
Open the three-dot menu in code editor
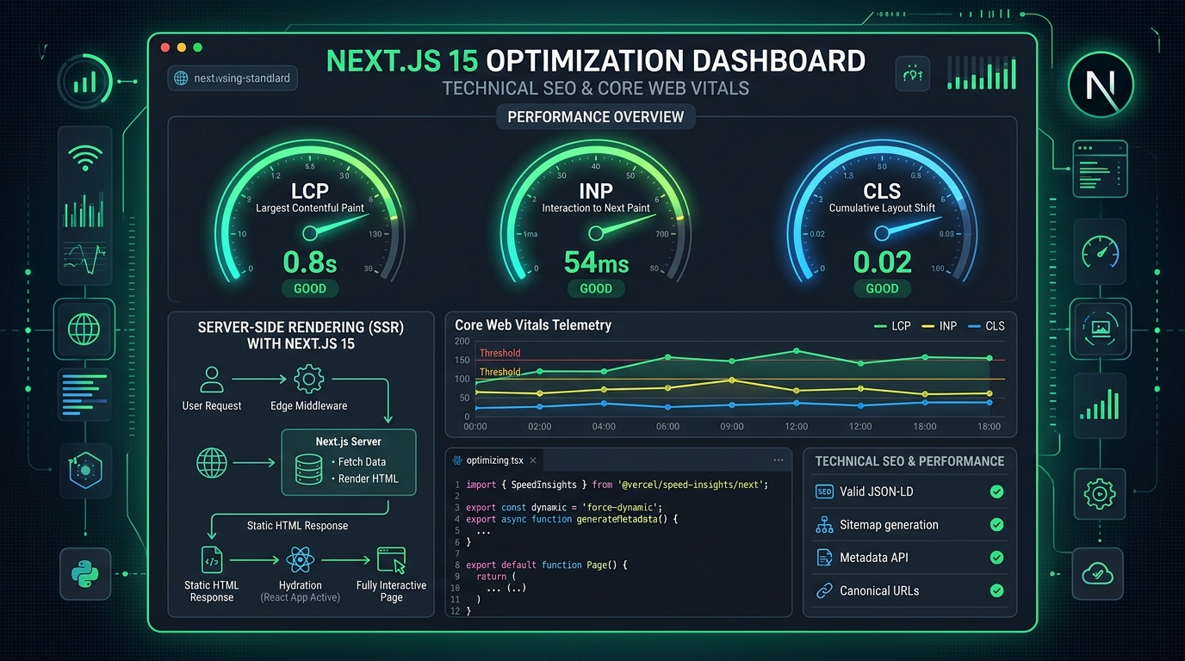778,460
